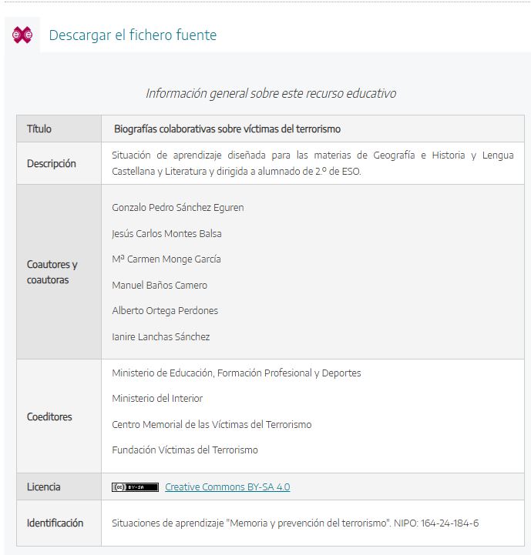The width and height of the screenshot is (531, 555).
Task: Click the Coautores y coautoras label
Action: 52,272
